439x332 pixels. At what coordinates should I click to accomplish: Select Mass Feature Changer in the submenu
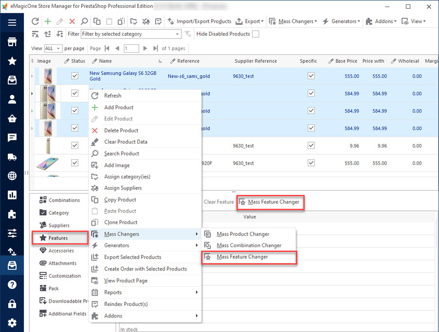249,257
